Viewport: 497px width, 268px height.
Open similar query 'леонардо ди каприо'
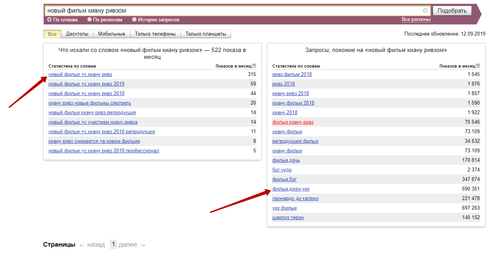coord(295,199)
